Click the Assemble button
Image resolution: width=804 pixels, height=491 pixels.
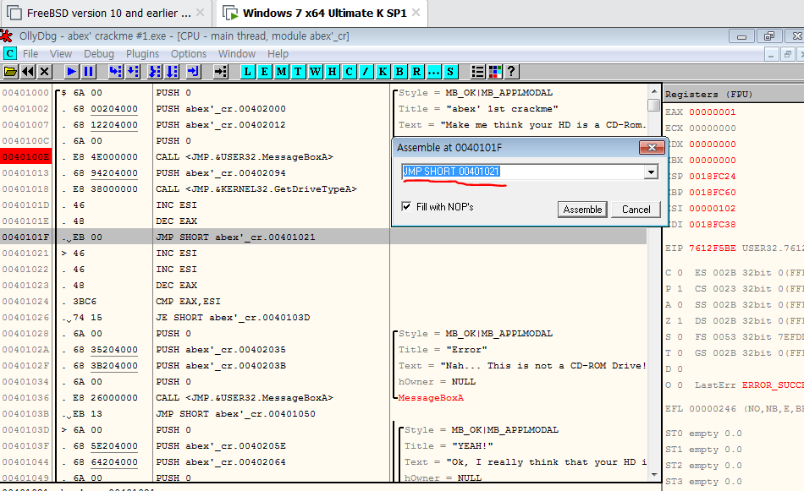tap(582, 210)
